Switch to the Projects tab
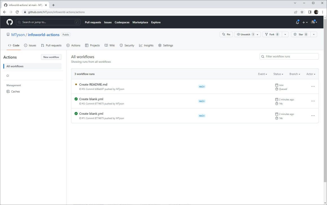The image size is (327, 205). (x=92, y=45)
